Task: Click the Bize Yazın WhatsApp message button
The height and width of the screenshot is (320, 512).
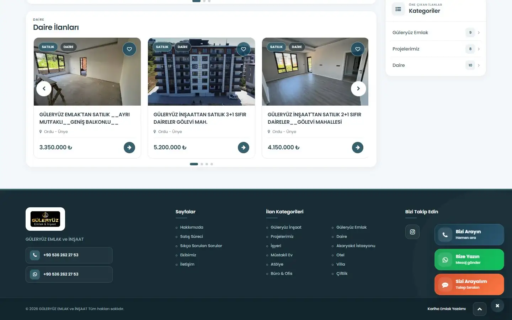Action: point(469,260)
